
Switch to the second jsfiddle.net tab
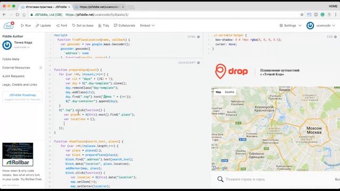(x=99, y=7)
